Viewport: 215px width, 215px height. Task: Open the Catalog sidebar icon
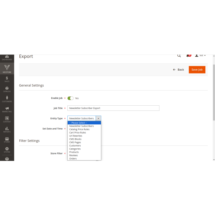pos(7,89)
